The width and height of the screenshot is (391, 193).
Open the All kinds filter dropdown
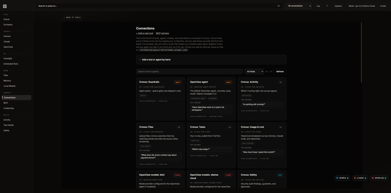click(x=254, y=71)
